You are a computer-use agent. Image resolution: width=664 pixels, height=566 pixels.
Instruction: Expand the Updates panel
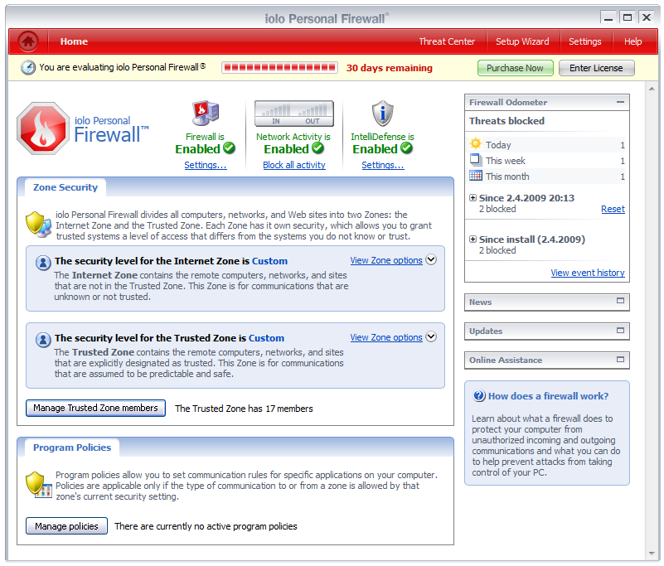click(620, 330)
